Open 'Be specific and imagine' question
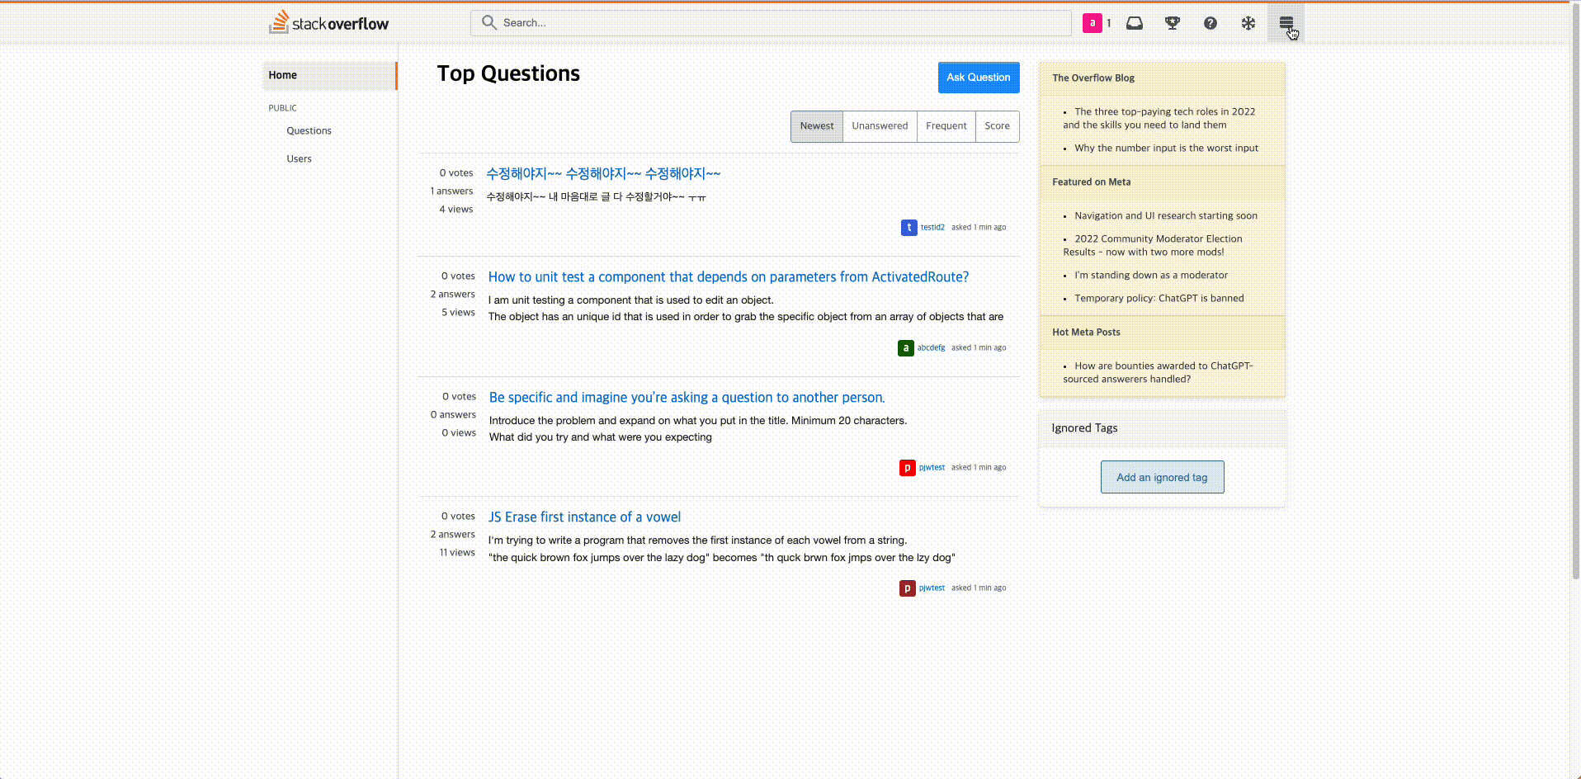This screenshot has height=779, width=1581. click(x=687, y=398)
